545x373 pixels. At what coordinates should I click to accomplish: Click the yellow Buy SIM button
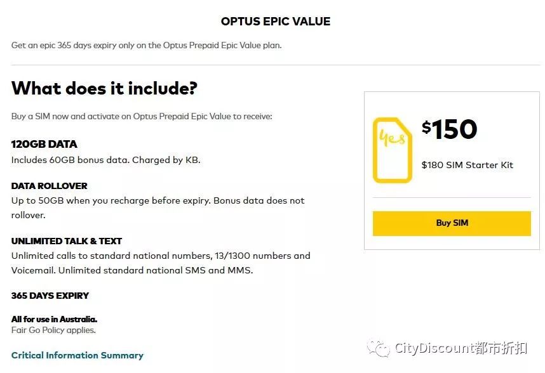(452, 223)
